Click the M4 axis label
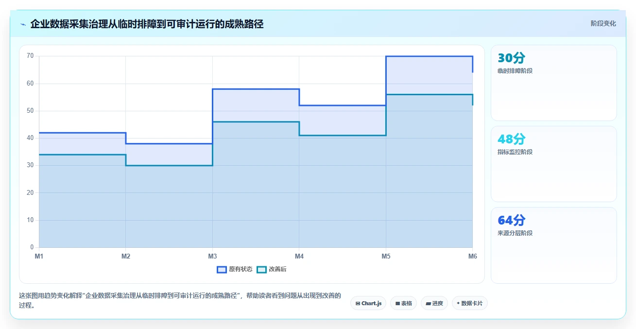The height and width of the screenshot is (329, 636). tap(299, 256)
